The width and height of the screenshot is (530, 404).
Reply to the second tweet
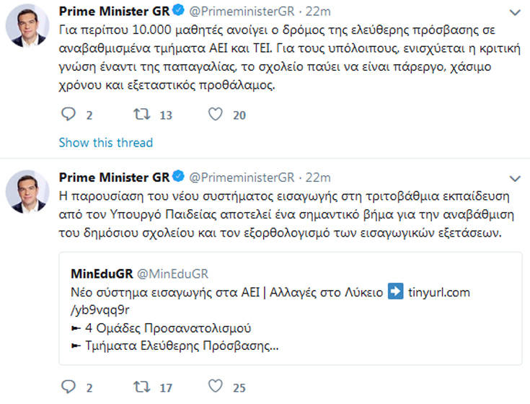[69, 387]
